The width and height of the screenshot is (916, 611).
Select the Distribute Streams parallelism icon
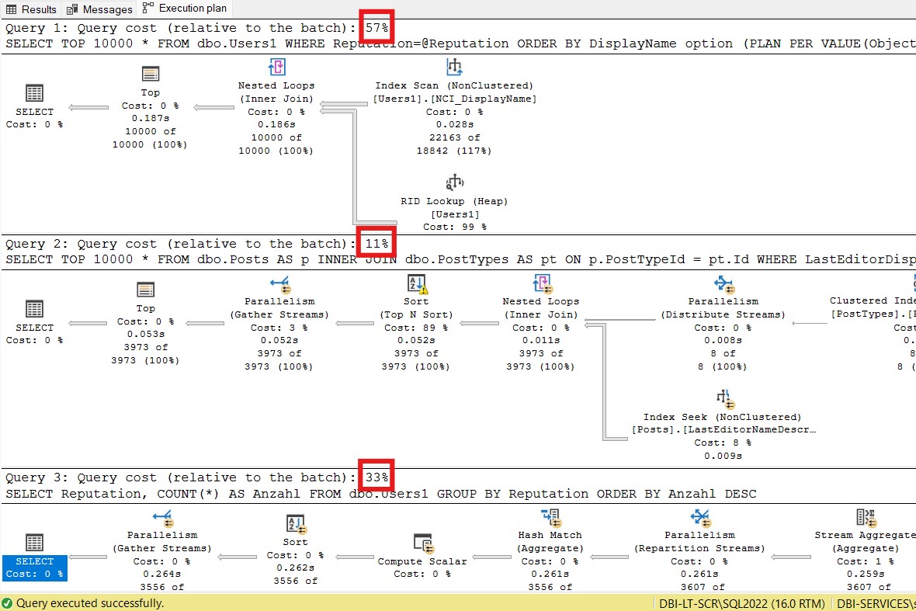click(723, 283)
